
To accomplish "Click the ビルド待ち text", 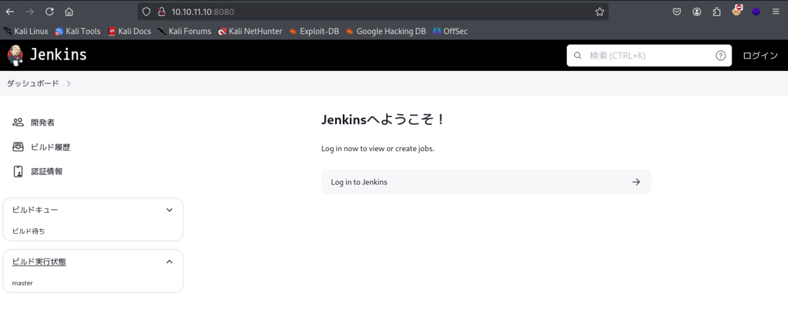I will (x=28, y=231).
